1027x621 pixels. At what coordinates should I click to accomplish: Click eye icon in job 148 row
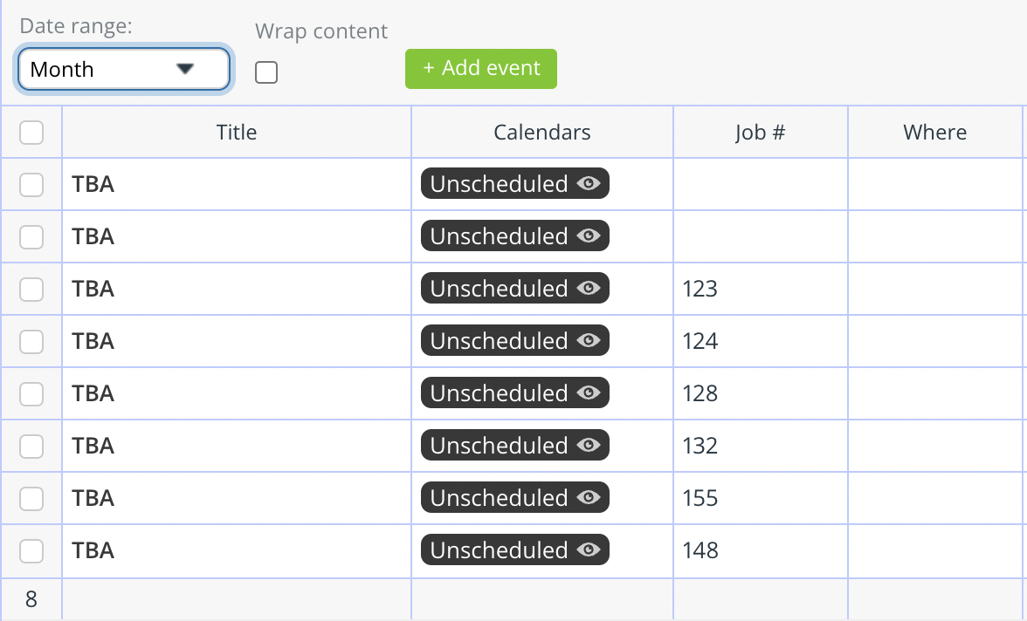[x=589, y=549]
